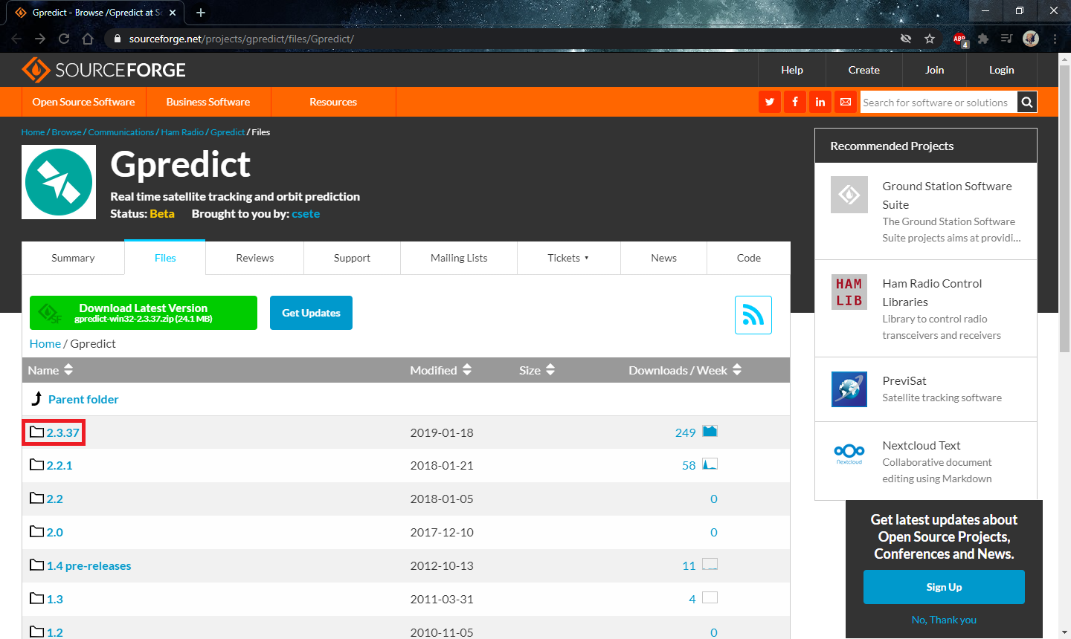Image resolution: width=1071 pixels, height=639 pixels.
Task: Click the Help link
Action: click(x=792, y=70)
